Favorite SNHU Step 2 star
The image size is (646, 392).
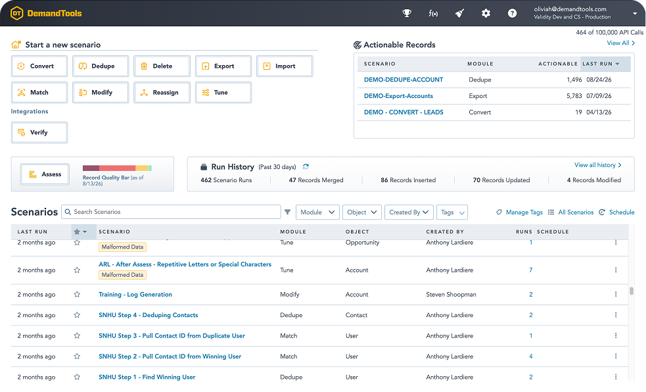click(77, 356)
